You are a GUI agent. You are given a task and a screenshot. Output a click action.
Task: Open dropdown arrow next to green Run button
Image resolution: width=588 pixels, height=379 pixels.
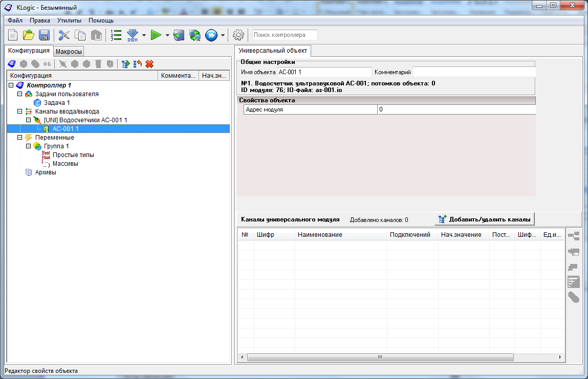click(x=167, y=35)
